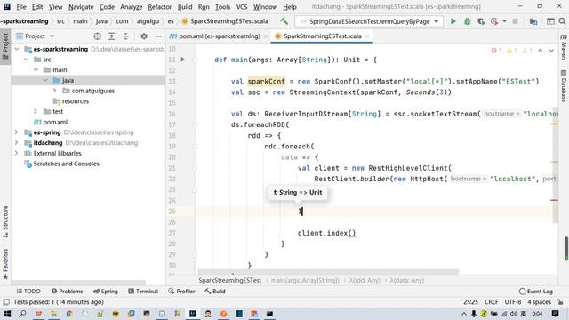Click CRLF line separator in status bar

491,302
